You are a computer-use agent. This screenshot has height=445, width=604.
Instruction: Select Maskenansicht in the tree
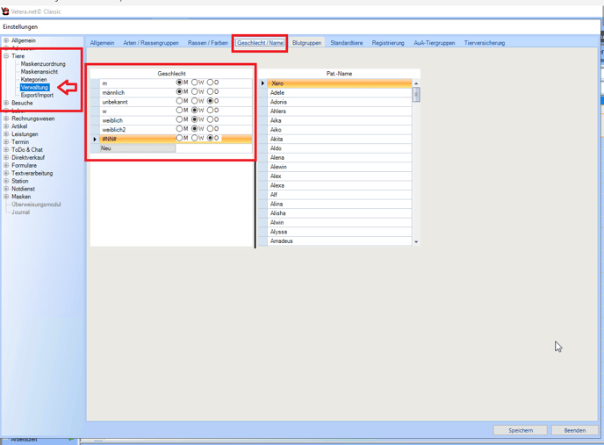(x=40, y=72)
